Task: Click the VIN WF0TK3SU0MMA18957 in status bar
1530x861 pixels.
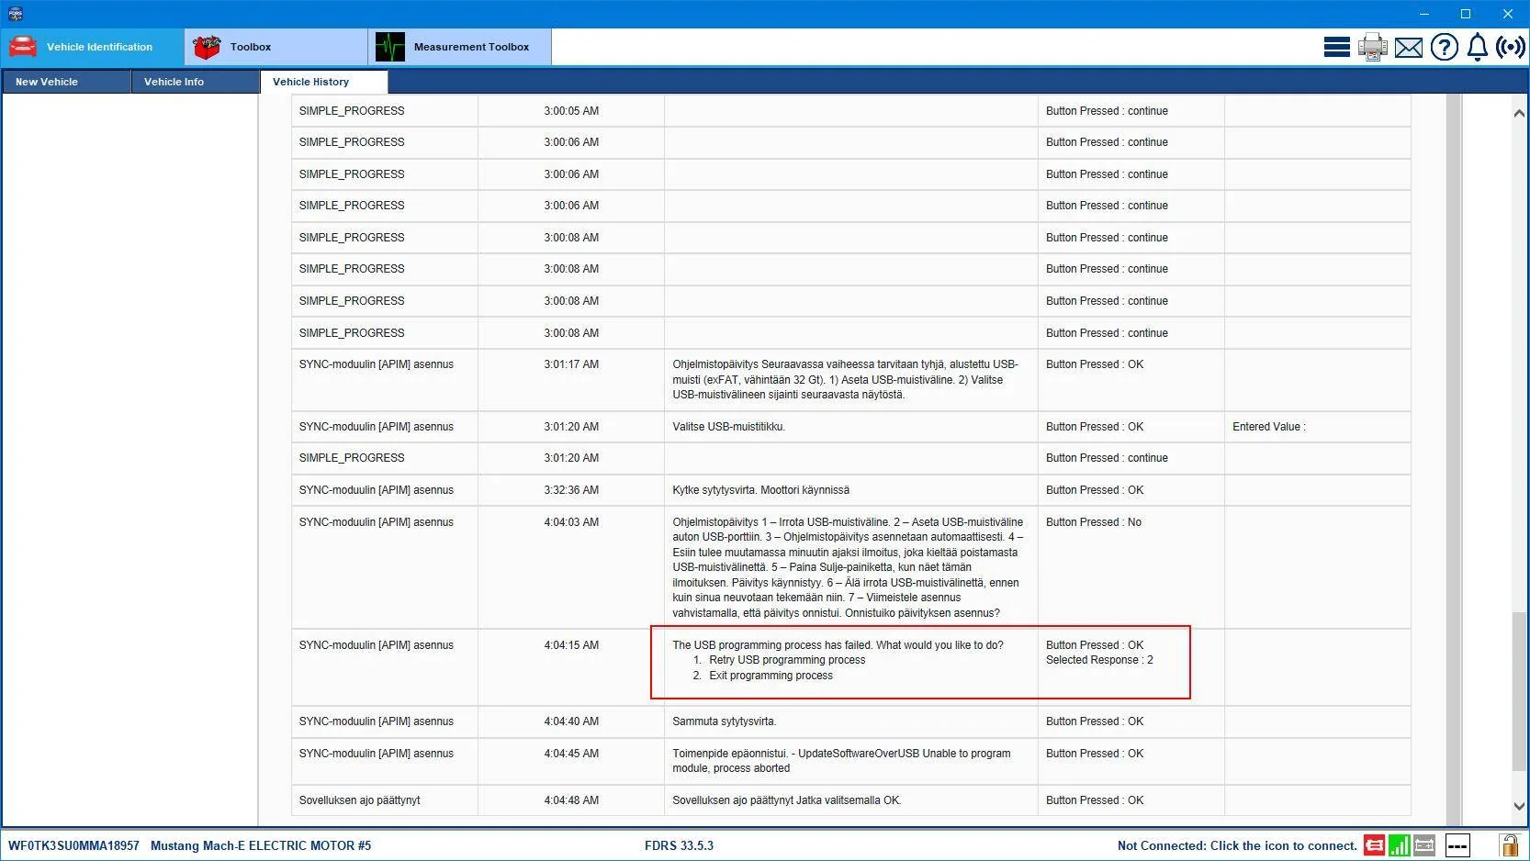Action: click(x=73, y=845)
